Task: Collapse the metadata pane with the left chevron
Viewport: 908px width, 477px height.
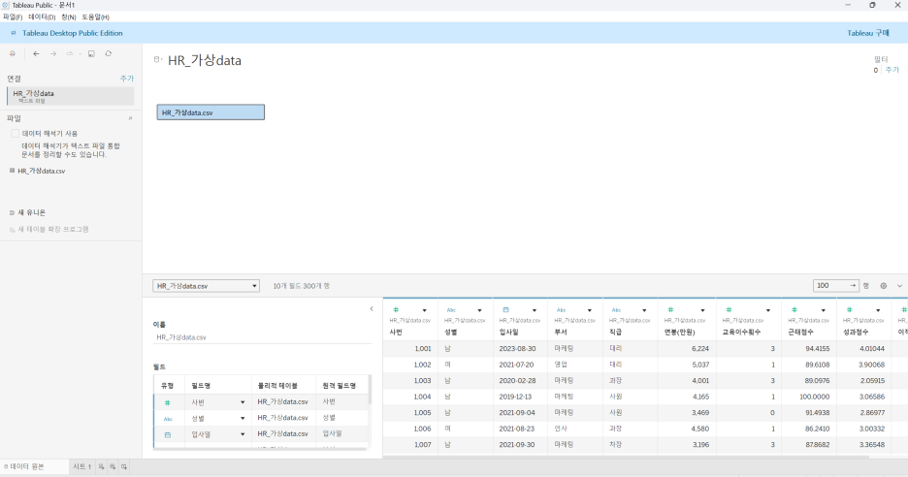Action: tap(372, 308)
